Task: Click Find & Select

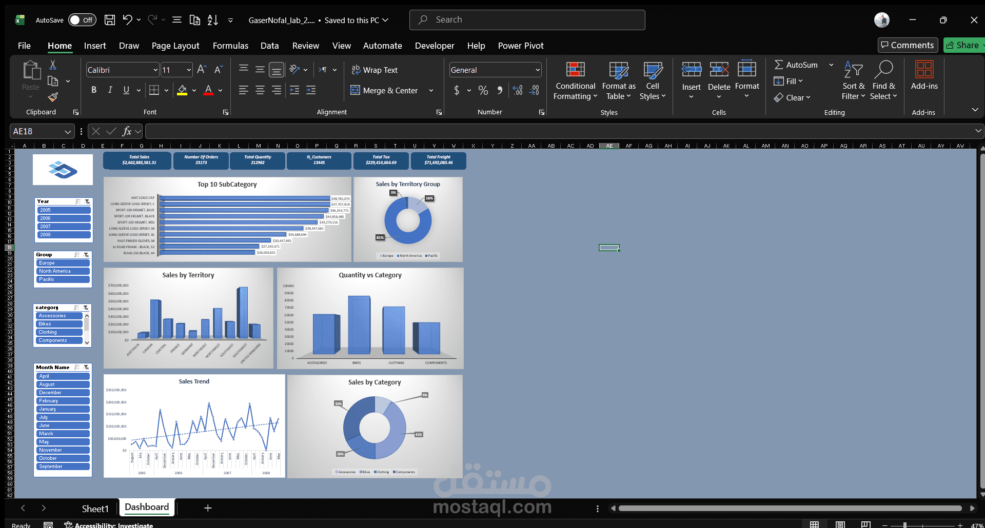Action: pyautogui.click(x=883, y=81)
